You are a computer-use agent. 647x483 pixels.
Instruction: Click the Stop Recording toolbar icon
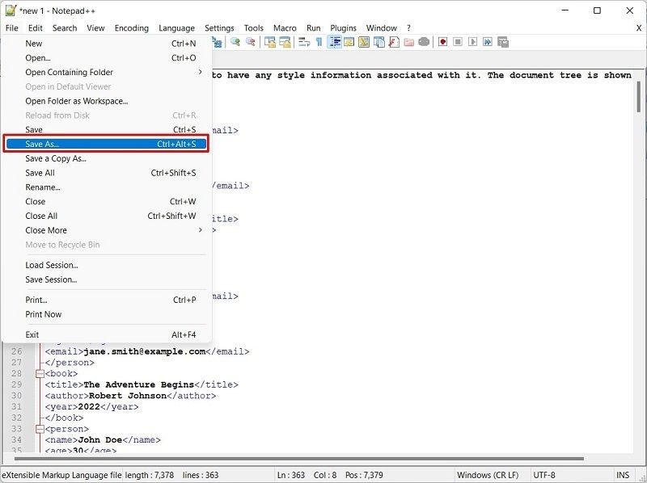[x=458, y=42]
